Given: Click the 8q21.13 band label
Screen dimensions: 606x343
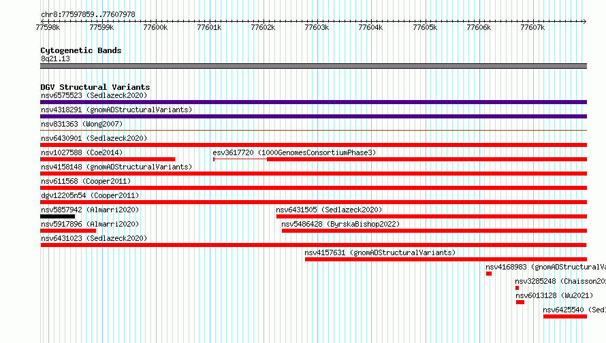Looking at the screenshot, I should [55, 59].
